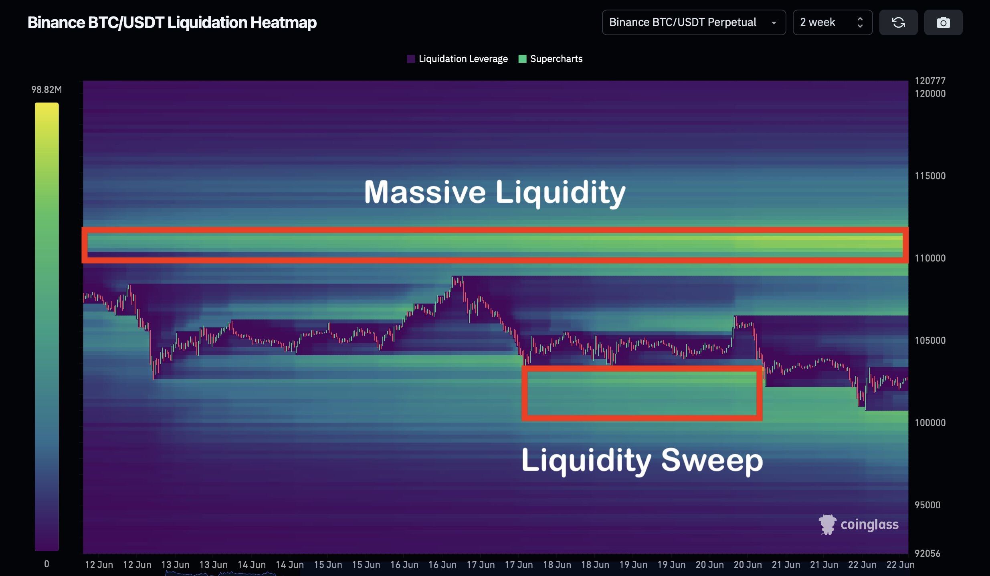The width and height of the screenshot is (990, 576).
Task: Click the coinglass logo watermark
Action: [x=859, y=524]
